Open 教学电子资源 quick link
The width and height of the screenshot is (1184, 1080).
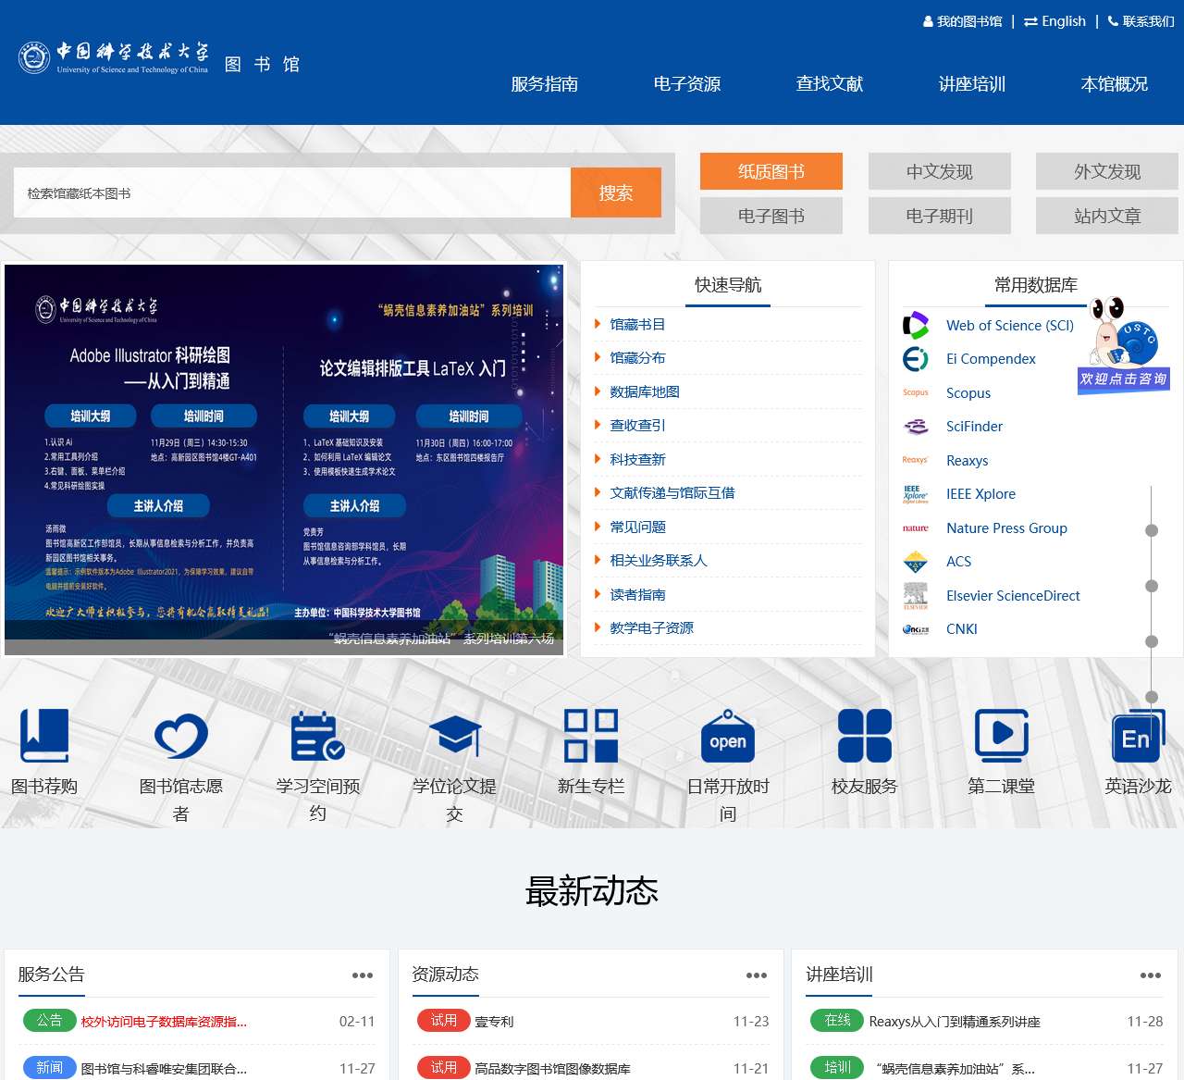[x=651, y=628]
